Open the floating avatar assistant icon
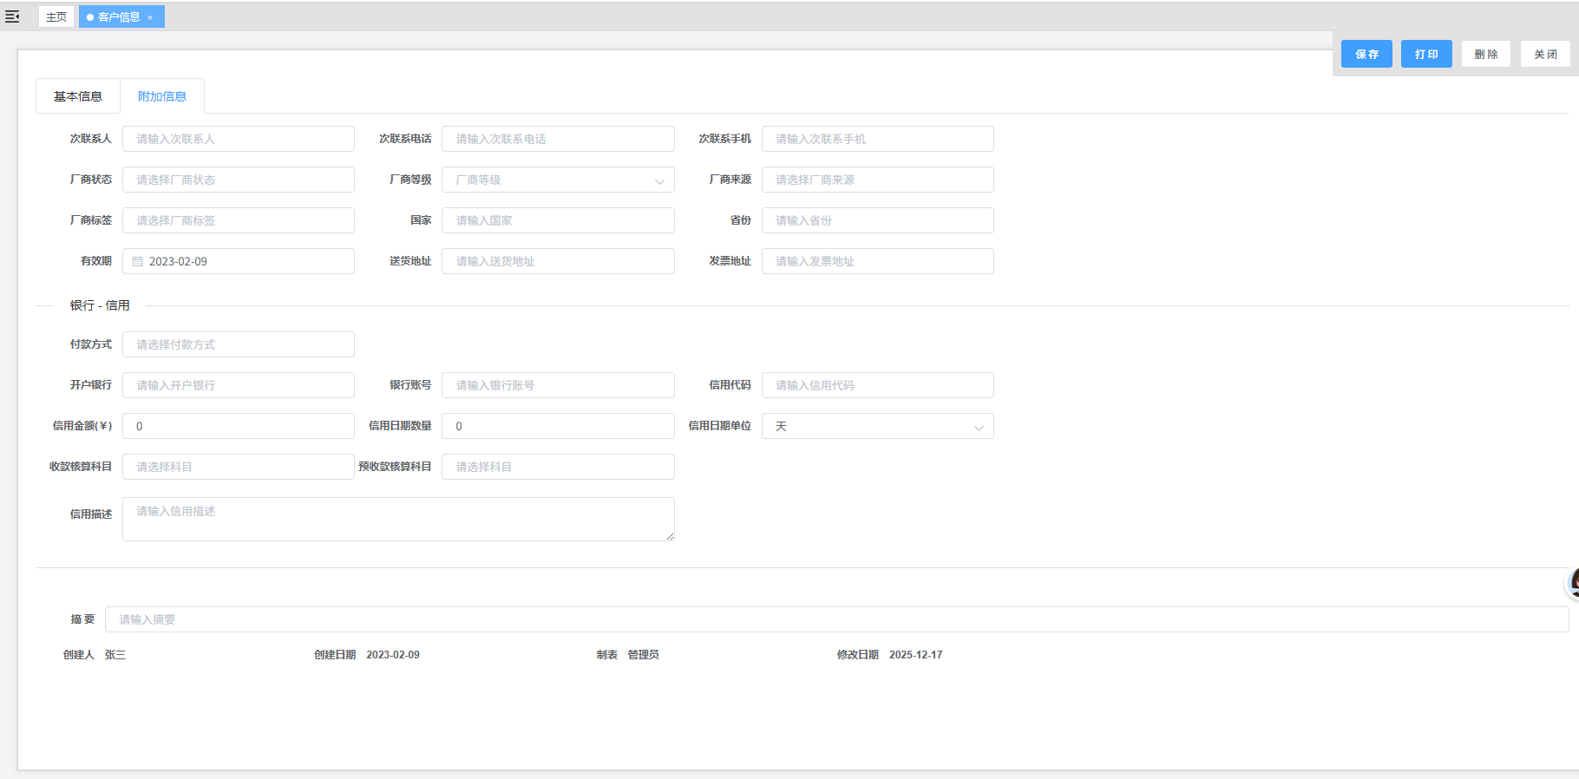 click(1572, 583)
